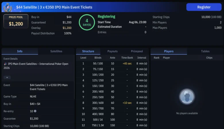
Task: Click the Register button
Action: pyautogui.click(x=204, y=7)
